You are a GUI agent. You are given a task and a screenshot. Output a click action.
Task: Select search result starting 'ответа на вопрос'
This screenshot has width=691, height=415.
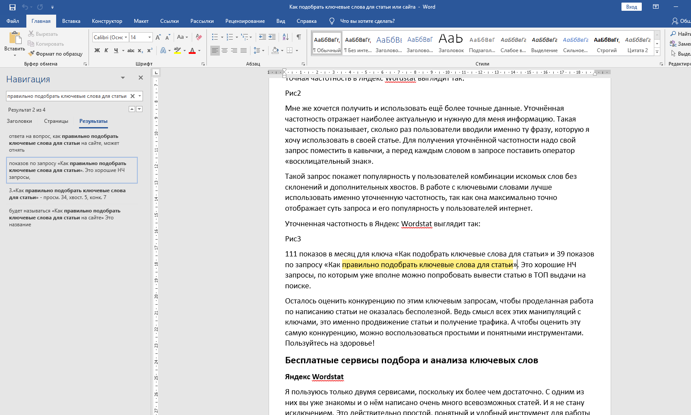(x=72, y=143)
